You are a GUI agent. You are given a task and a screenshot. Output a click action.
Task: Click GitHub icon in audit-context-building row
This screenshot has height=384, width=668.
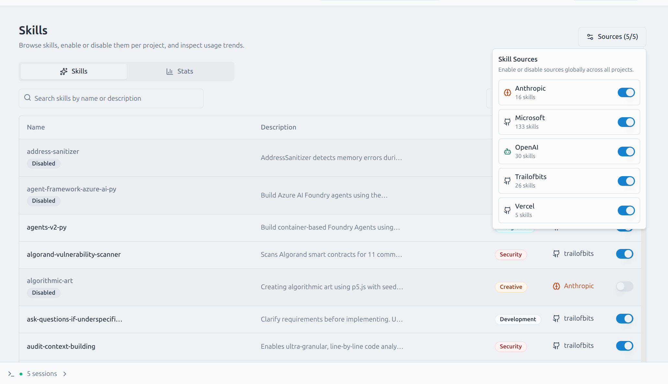click(556, 346)
